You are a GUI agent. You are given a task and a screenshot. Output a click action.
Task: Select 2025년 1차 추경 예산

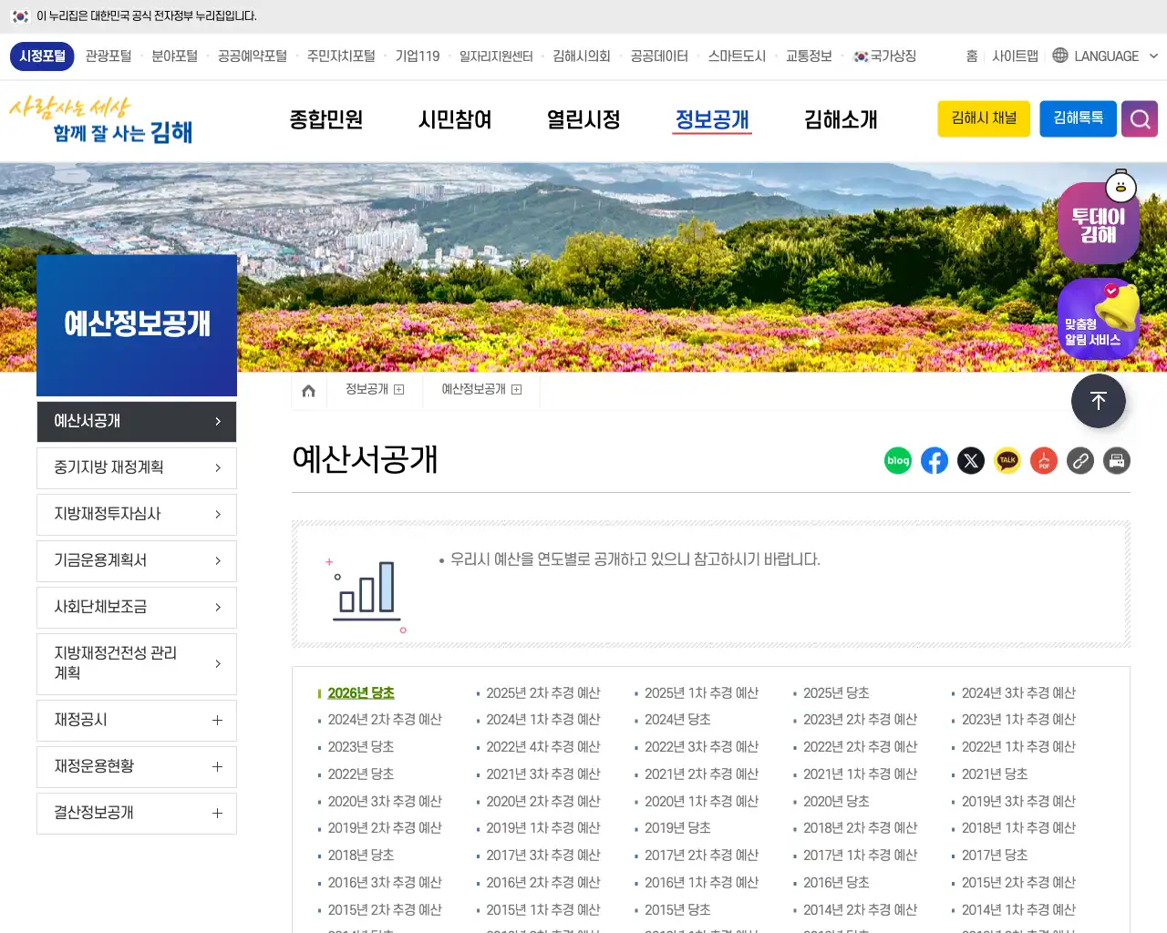[x=701, y=693]
